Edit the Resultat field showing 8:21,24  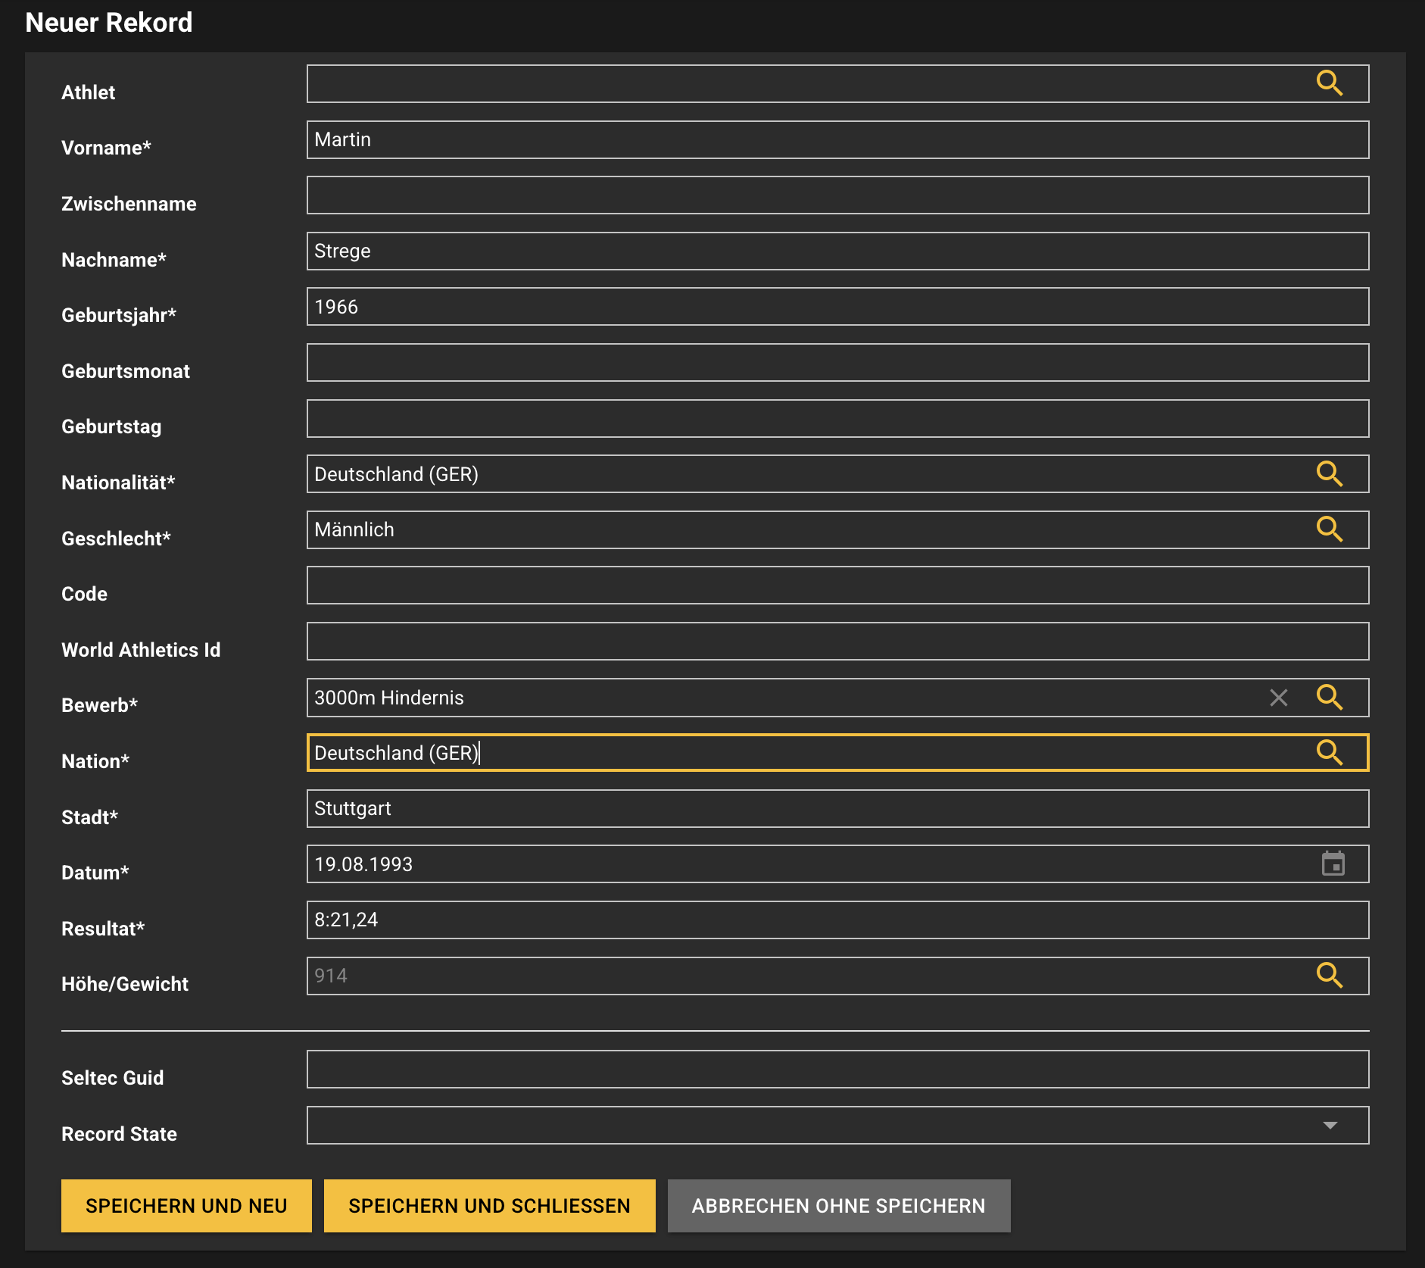click(x=837, y=920)
